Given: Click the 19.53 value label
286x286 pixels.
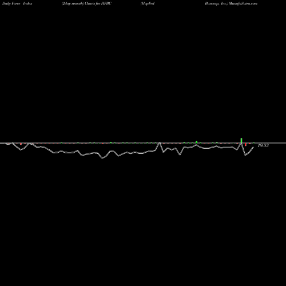Looking at the screenshot, I should point(263,145).
